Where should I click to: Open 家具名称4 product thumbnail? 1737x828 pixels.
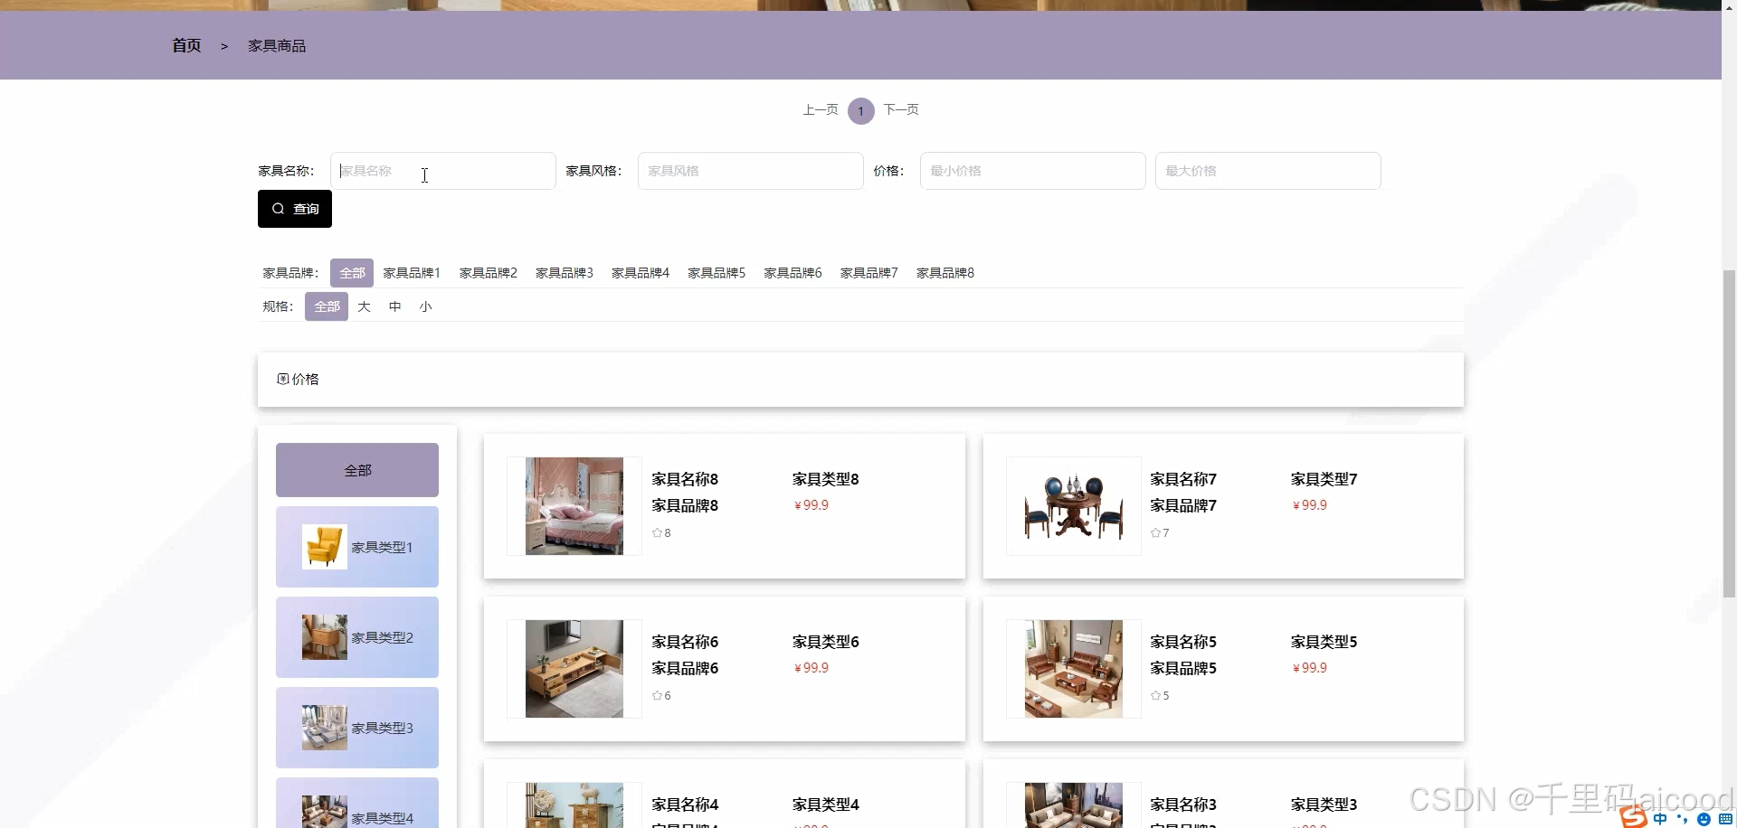pos(574,805)
